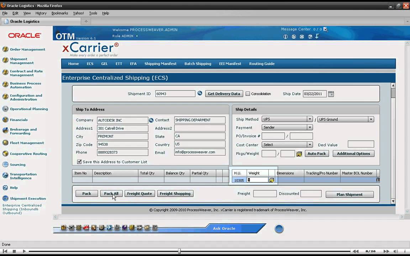Open the Transportation Intelligence link
Viewport: 410px width, 256px height.
pyautogui.click(x=23, y=176)
